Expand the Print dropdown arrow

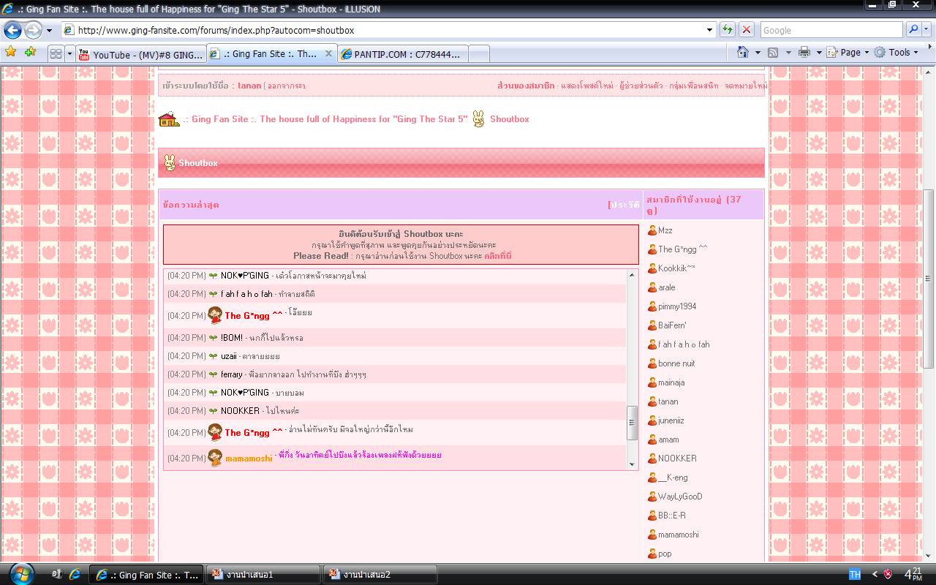click(819, 53)
